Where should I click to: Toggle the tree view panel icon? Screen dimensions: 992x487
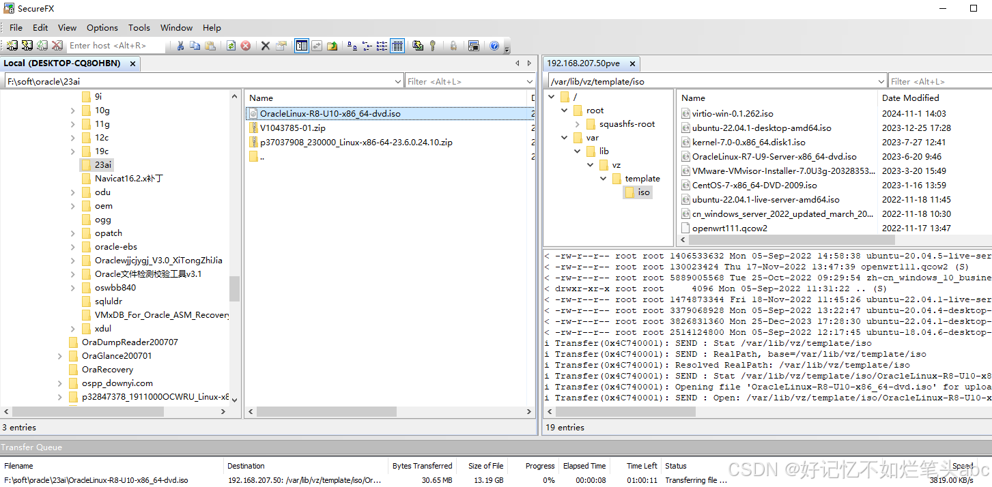[x=301, y=46]
